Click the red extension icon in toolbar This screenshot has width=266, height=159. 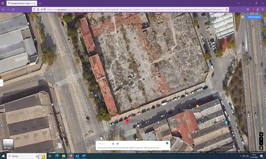click(253, 10)
